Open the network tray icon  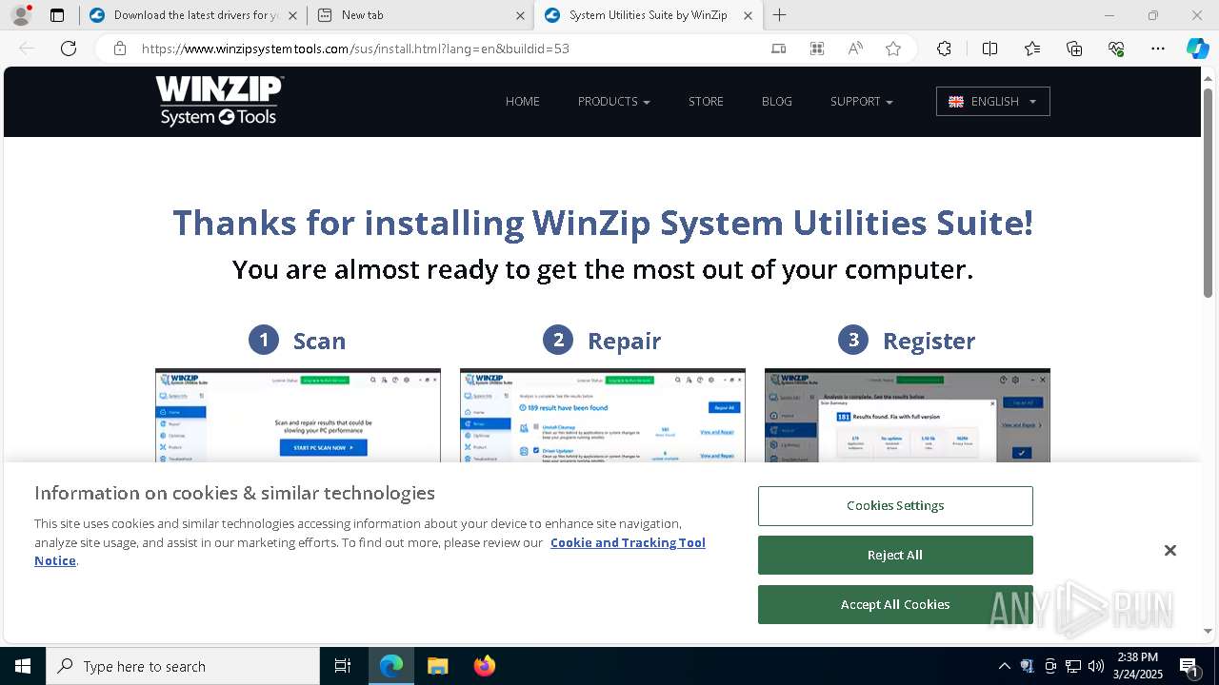tap(1073, 666)
